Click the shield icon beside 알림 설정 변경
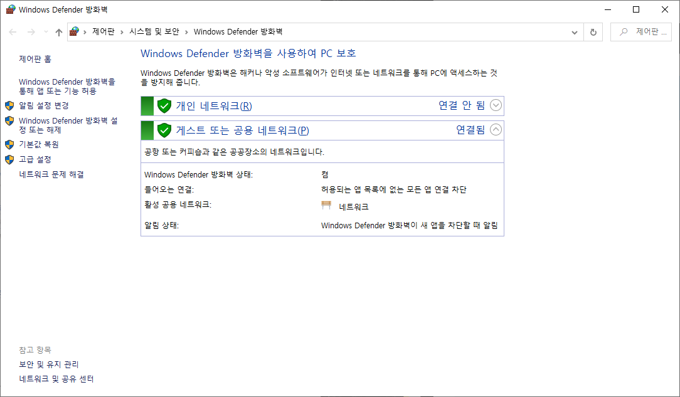This screenshot has height=397, width=680. (x=9, y=106)
